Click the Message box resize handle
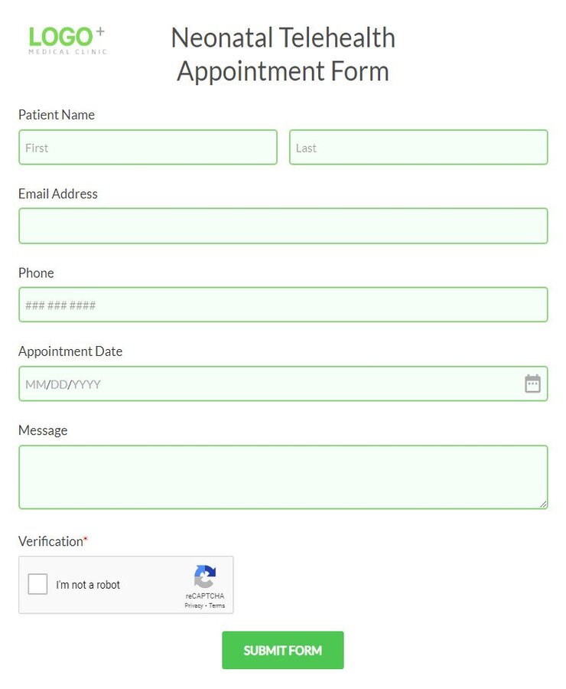This screenshot has width=566, height=689. pos(545,505)
